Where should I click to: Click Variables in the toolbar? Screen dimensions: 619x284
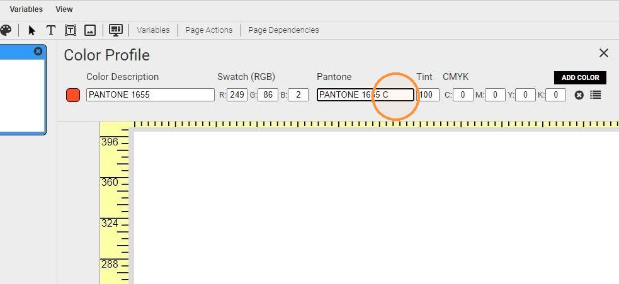click(153, 30)
